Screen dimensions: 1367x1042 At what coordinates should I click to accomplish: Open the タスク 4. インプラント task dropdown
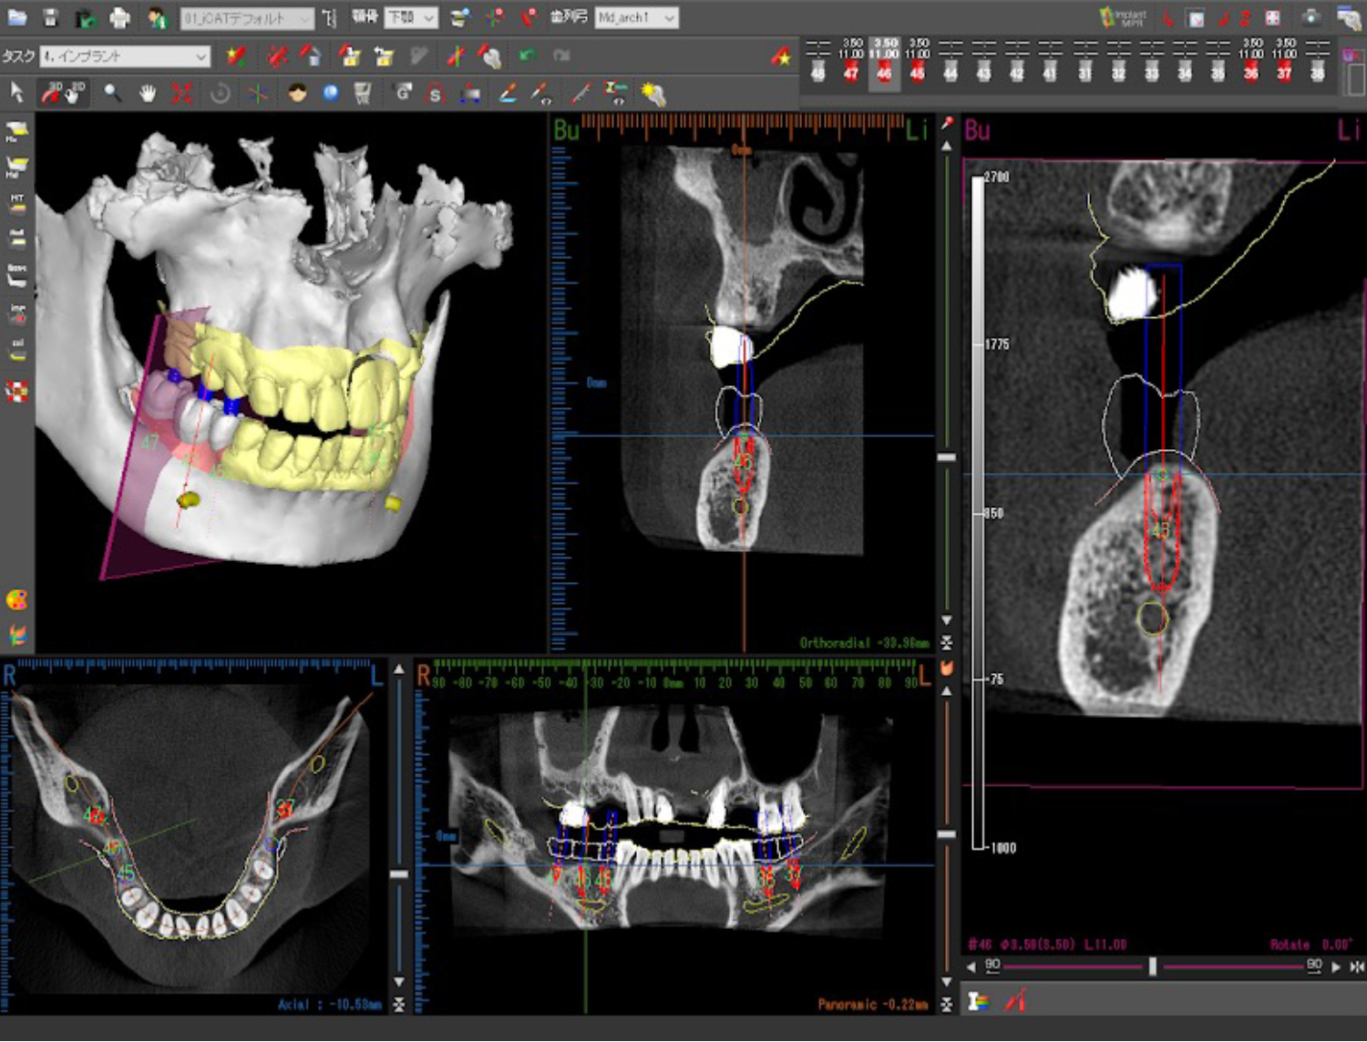(x=125, y=56)
